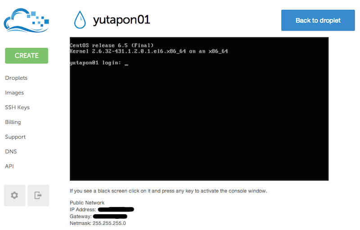This screenshot has height=230, width=360.
Task: Go to the Support page
Action: tap(15, 137)
